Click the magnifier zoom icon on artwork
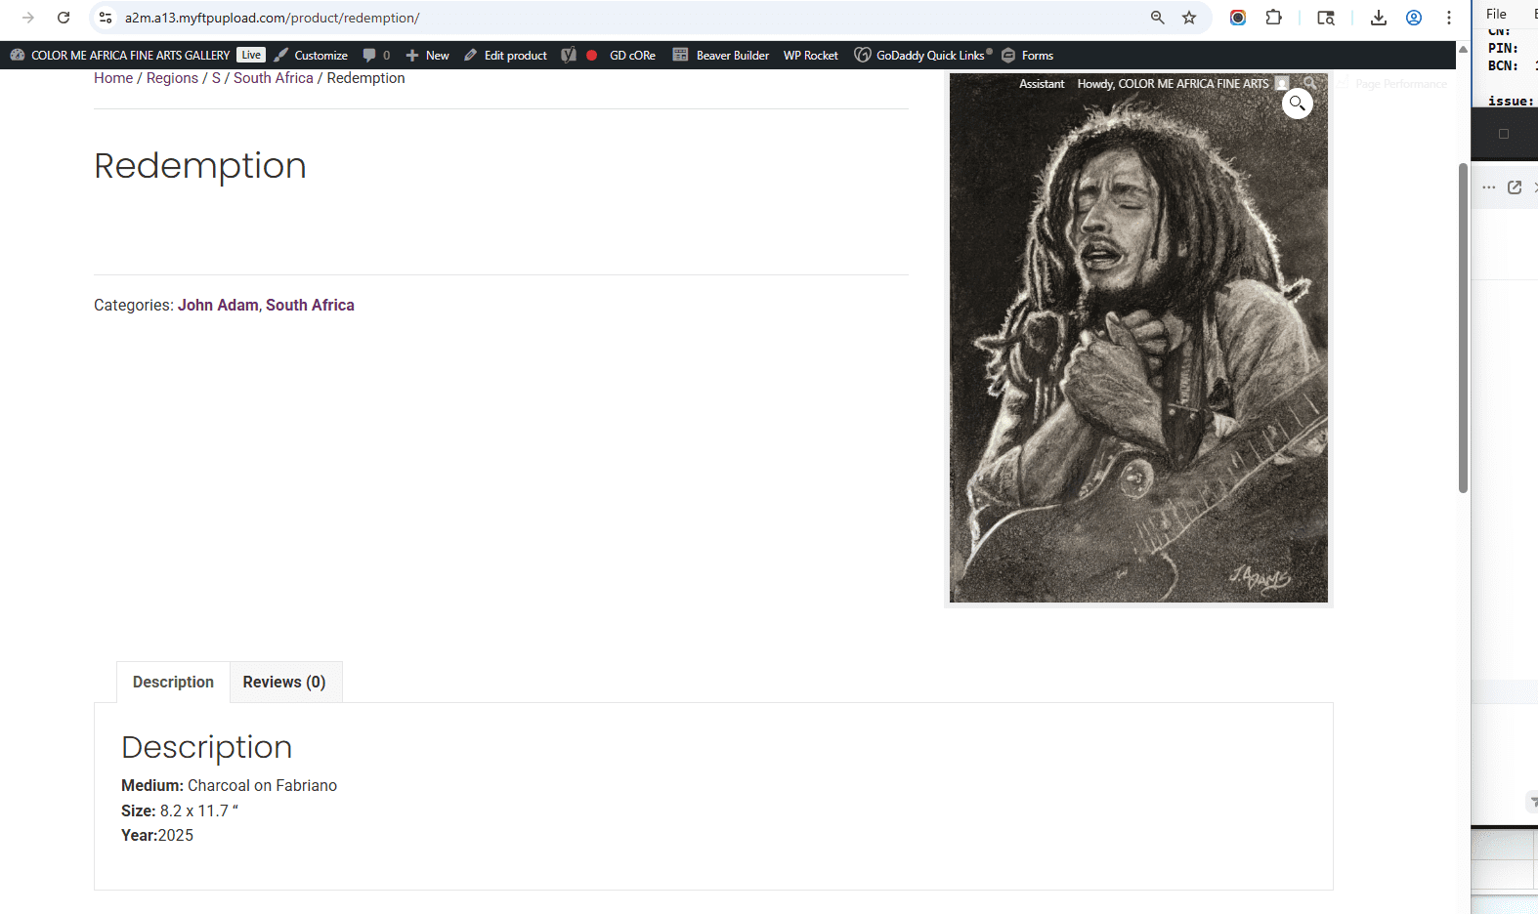 1297,103
